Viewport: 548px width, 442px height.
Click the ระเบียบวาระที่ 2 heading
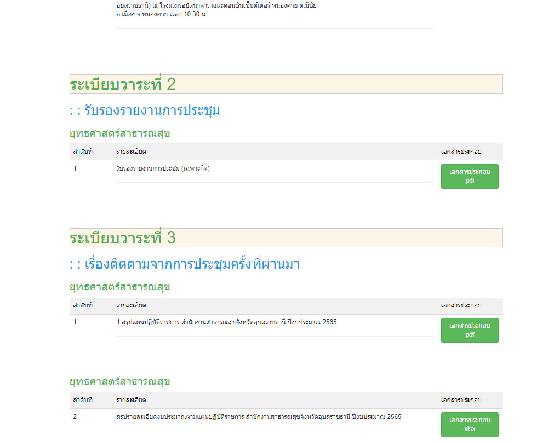tap(123, 84)
